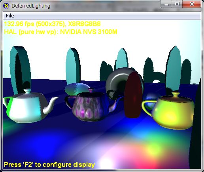This screenshot has height=172, width=204.
Task: Click the DeferredLighting app icon in title bar
Action: (6, 6)
